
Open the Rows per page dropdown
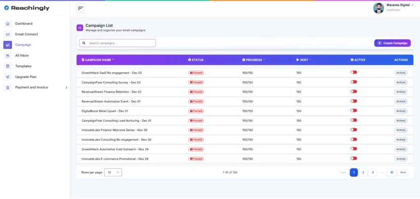point(113,172)
